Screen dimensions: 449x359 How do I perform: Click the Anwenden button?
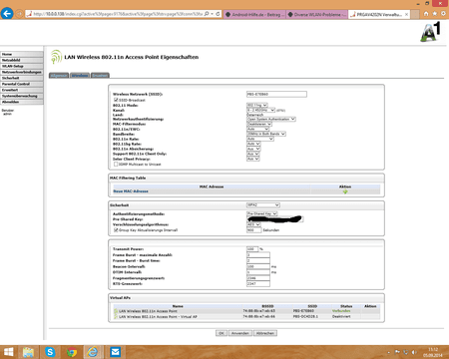click(240, 333)
